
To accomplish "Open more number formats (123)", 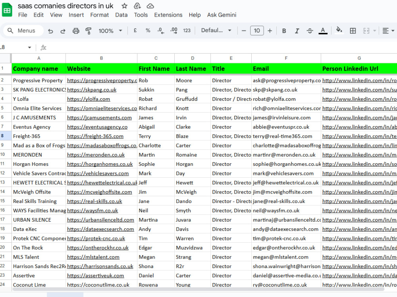I will point(187,31).
